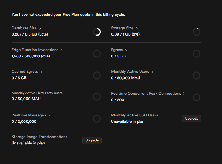Click the Cached Egress usage ring
The width and height of the screenshot is (222, 164).
coord(97,76)
